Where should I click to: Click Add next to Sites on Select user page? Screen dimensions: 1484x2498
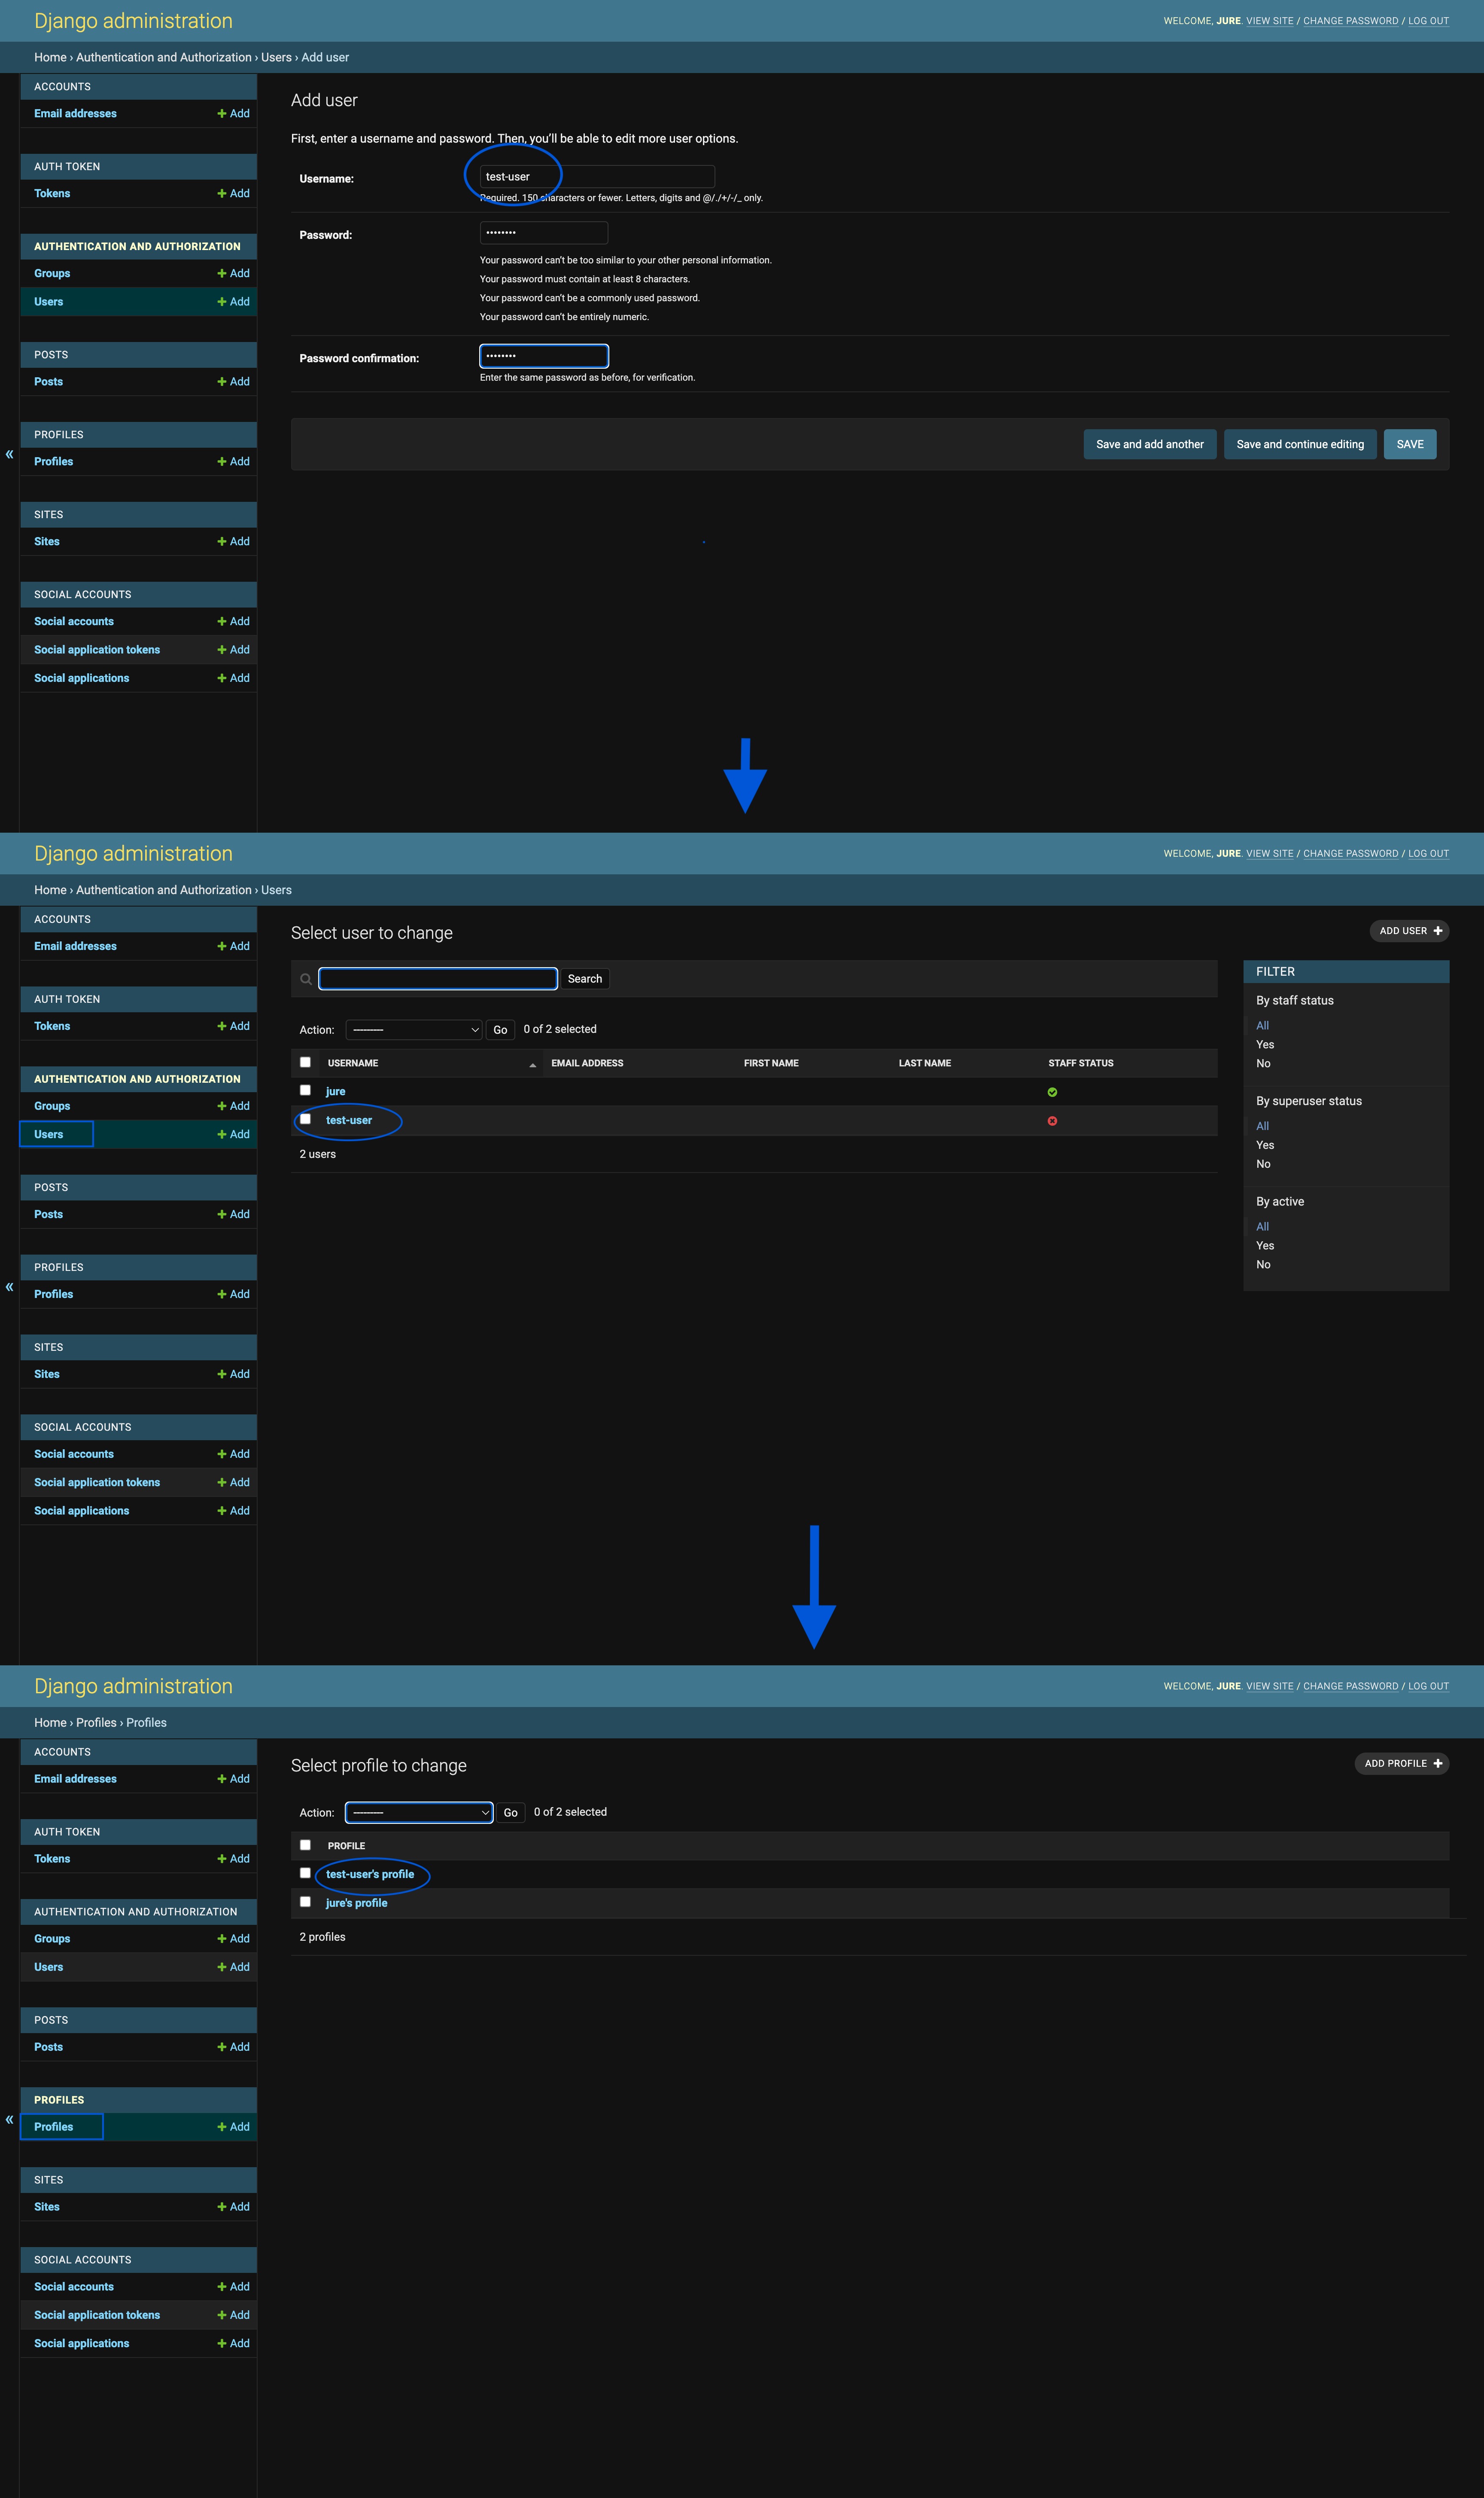pyautogui.click(x=234, y=1374)
